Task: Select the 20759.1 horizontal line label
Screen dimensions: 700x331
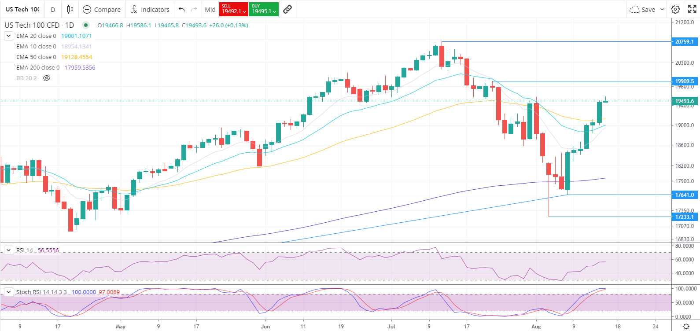Action: tap(684, 41)
